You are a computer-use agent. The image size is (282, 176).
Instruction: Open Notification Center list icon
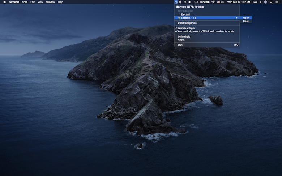tap(277, 2)
